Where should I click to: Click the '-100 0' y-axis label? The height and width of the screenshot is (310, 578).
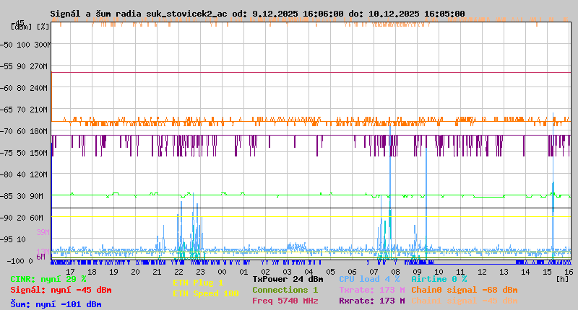click(x=20, y=261)
